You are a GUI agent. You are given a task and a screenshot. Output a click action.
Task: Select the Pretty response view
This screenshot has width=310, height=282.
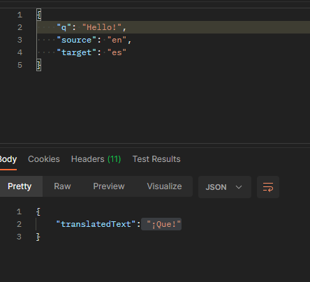[x=20, y=186]
